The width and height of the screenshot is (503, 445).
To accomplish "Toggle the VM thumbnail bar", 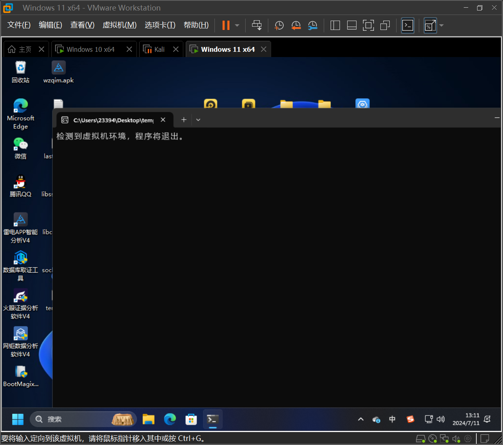I will tap(352, 25).
